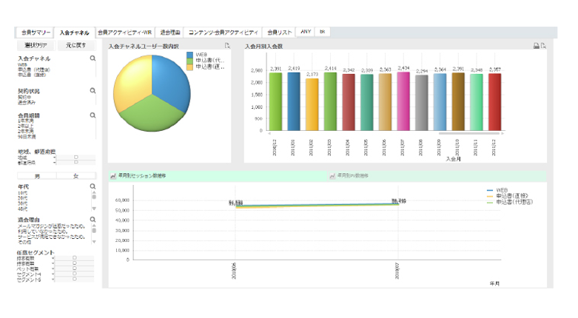Select 1年未満 in 会員期間 list
This screenshot has height=318, width=578.
coord(26,121)
